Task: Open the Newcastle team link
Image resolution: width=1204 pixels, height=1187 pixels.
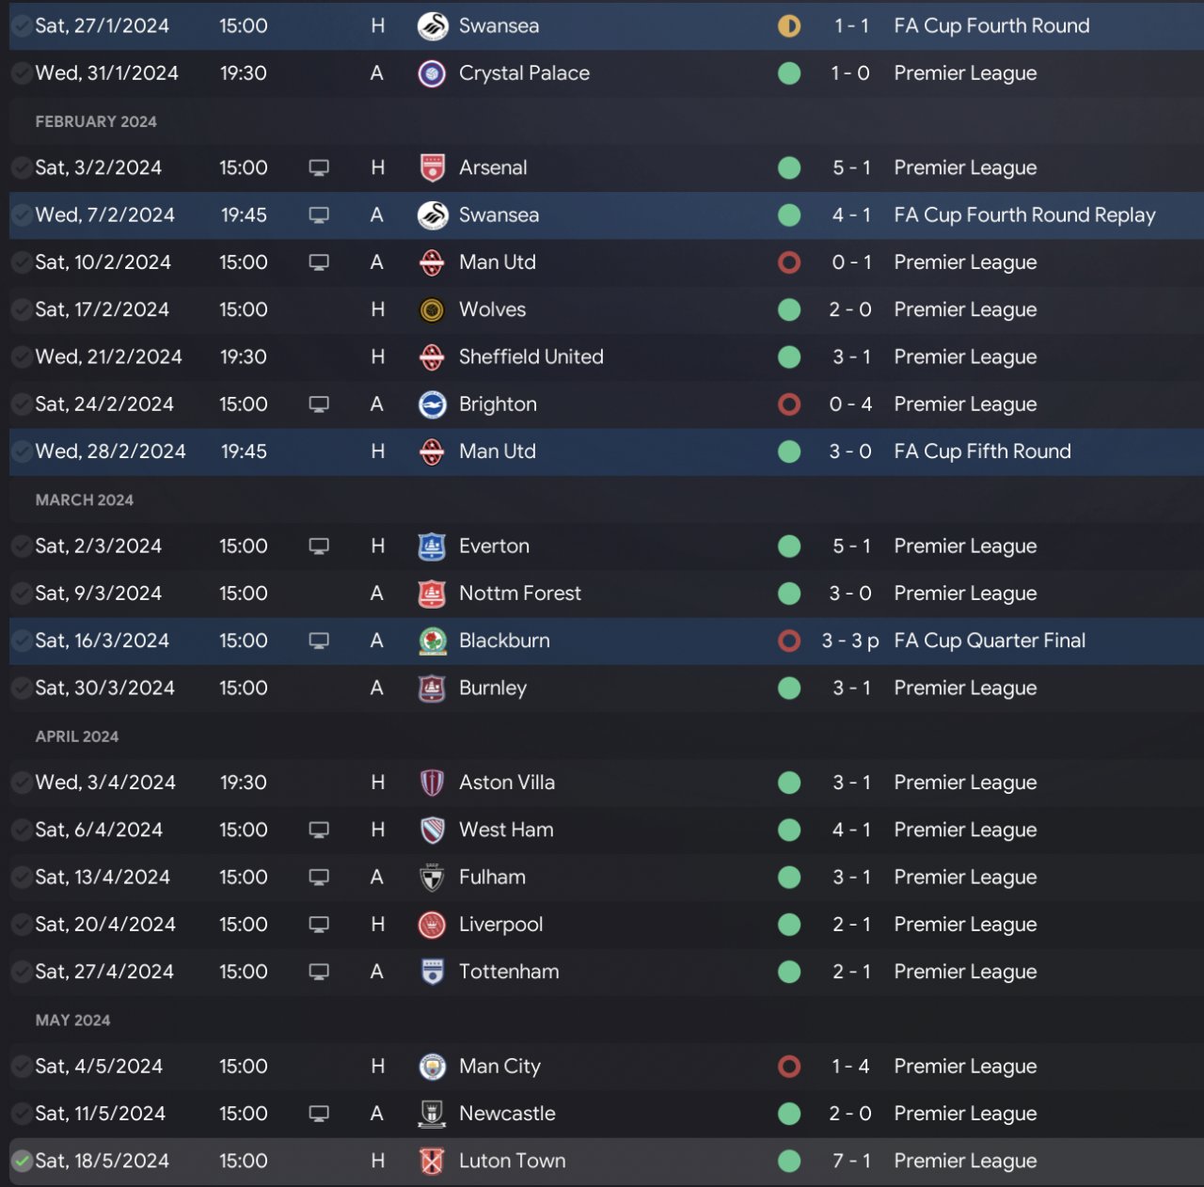Action: pyautogui.click(x=507, y=1114)
